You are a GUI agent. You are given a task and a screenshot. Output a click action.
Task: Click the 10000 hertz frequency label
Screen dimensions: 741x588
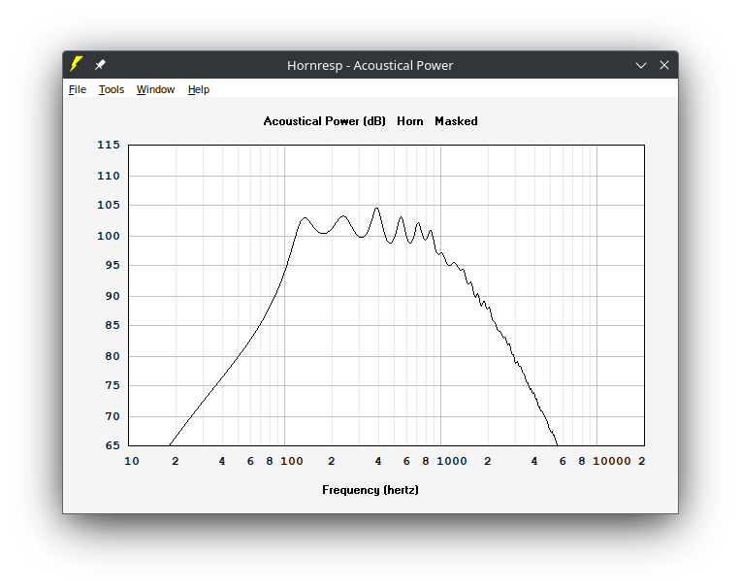coord(612,461)
